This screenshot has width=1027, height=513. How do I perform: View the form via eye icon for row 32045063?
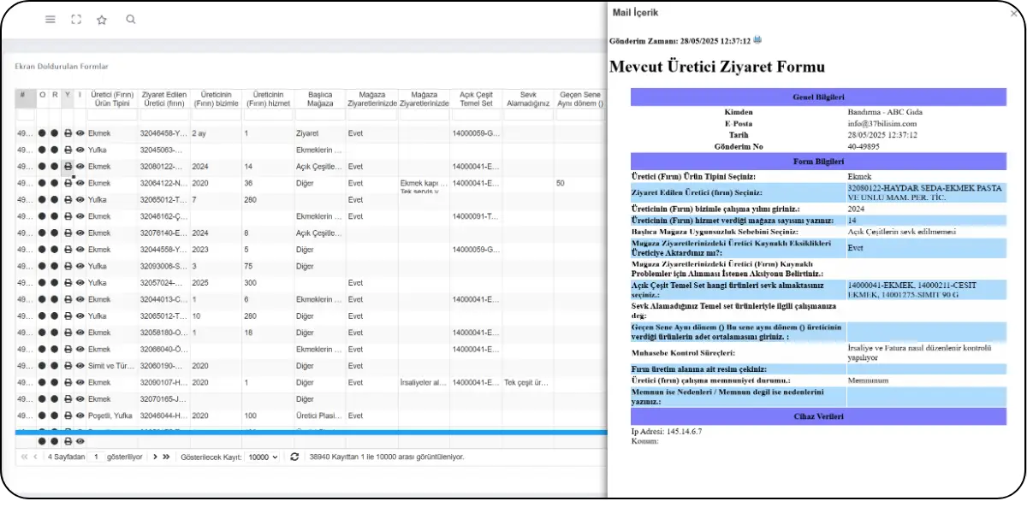[80, 150]
